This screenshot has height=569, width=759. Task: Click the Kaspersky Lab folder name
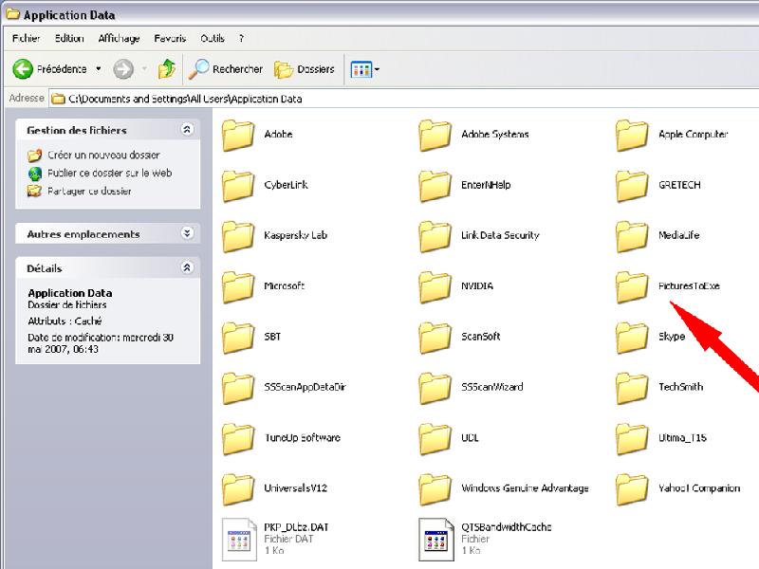coord(295,235)
